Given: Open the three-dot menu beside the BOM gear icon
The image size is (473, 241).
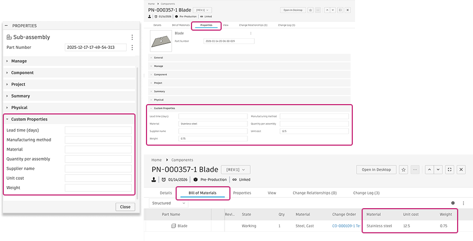Looking at the screenshot, I should click(x=463, y=203).
